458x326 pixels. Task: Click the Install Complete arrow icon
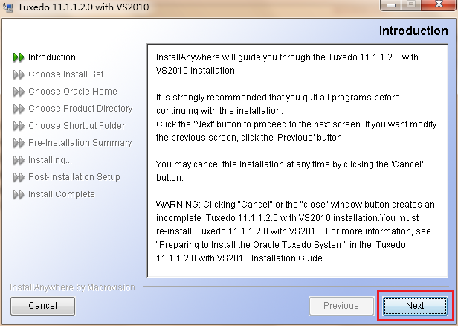point(19,194)
